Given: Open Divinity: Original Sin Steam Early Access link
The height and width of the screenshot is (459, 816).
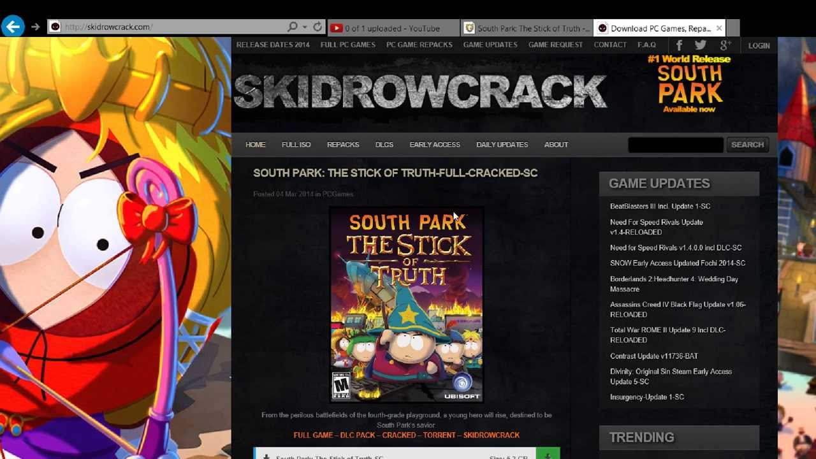Looking at the screenshot, I should click(x=671, y=376).
